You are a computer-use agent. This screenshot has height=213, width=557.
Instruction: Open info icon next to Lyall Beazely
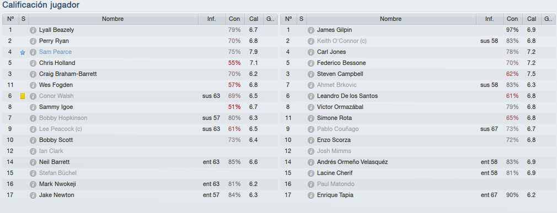tap(33, 30)
